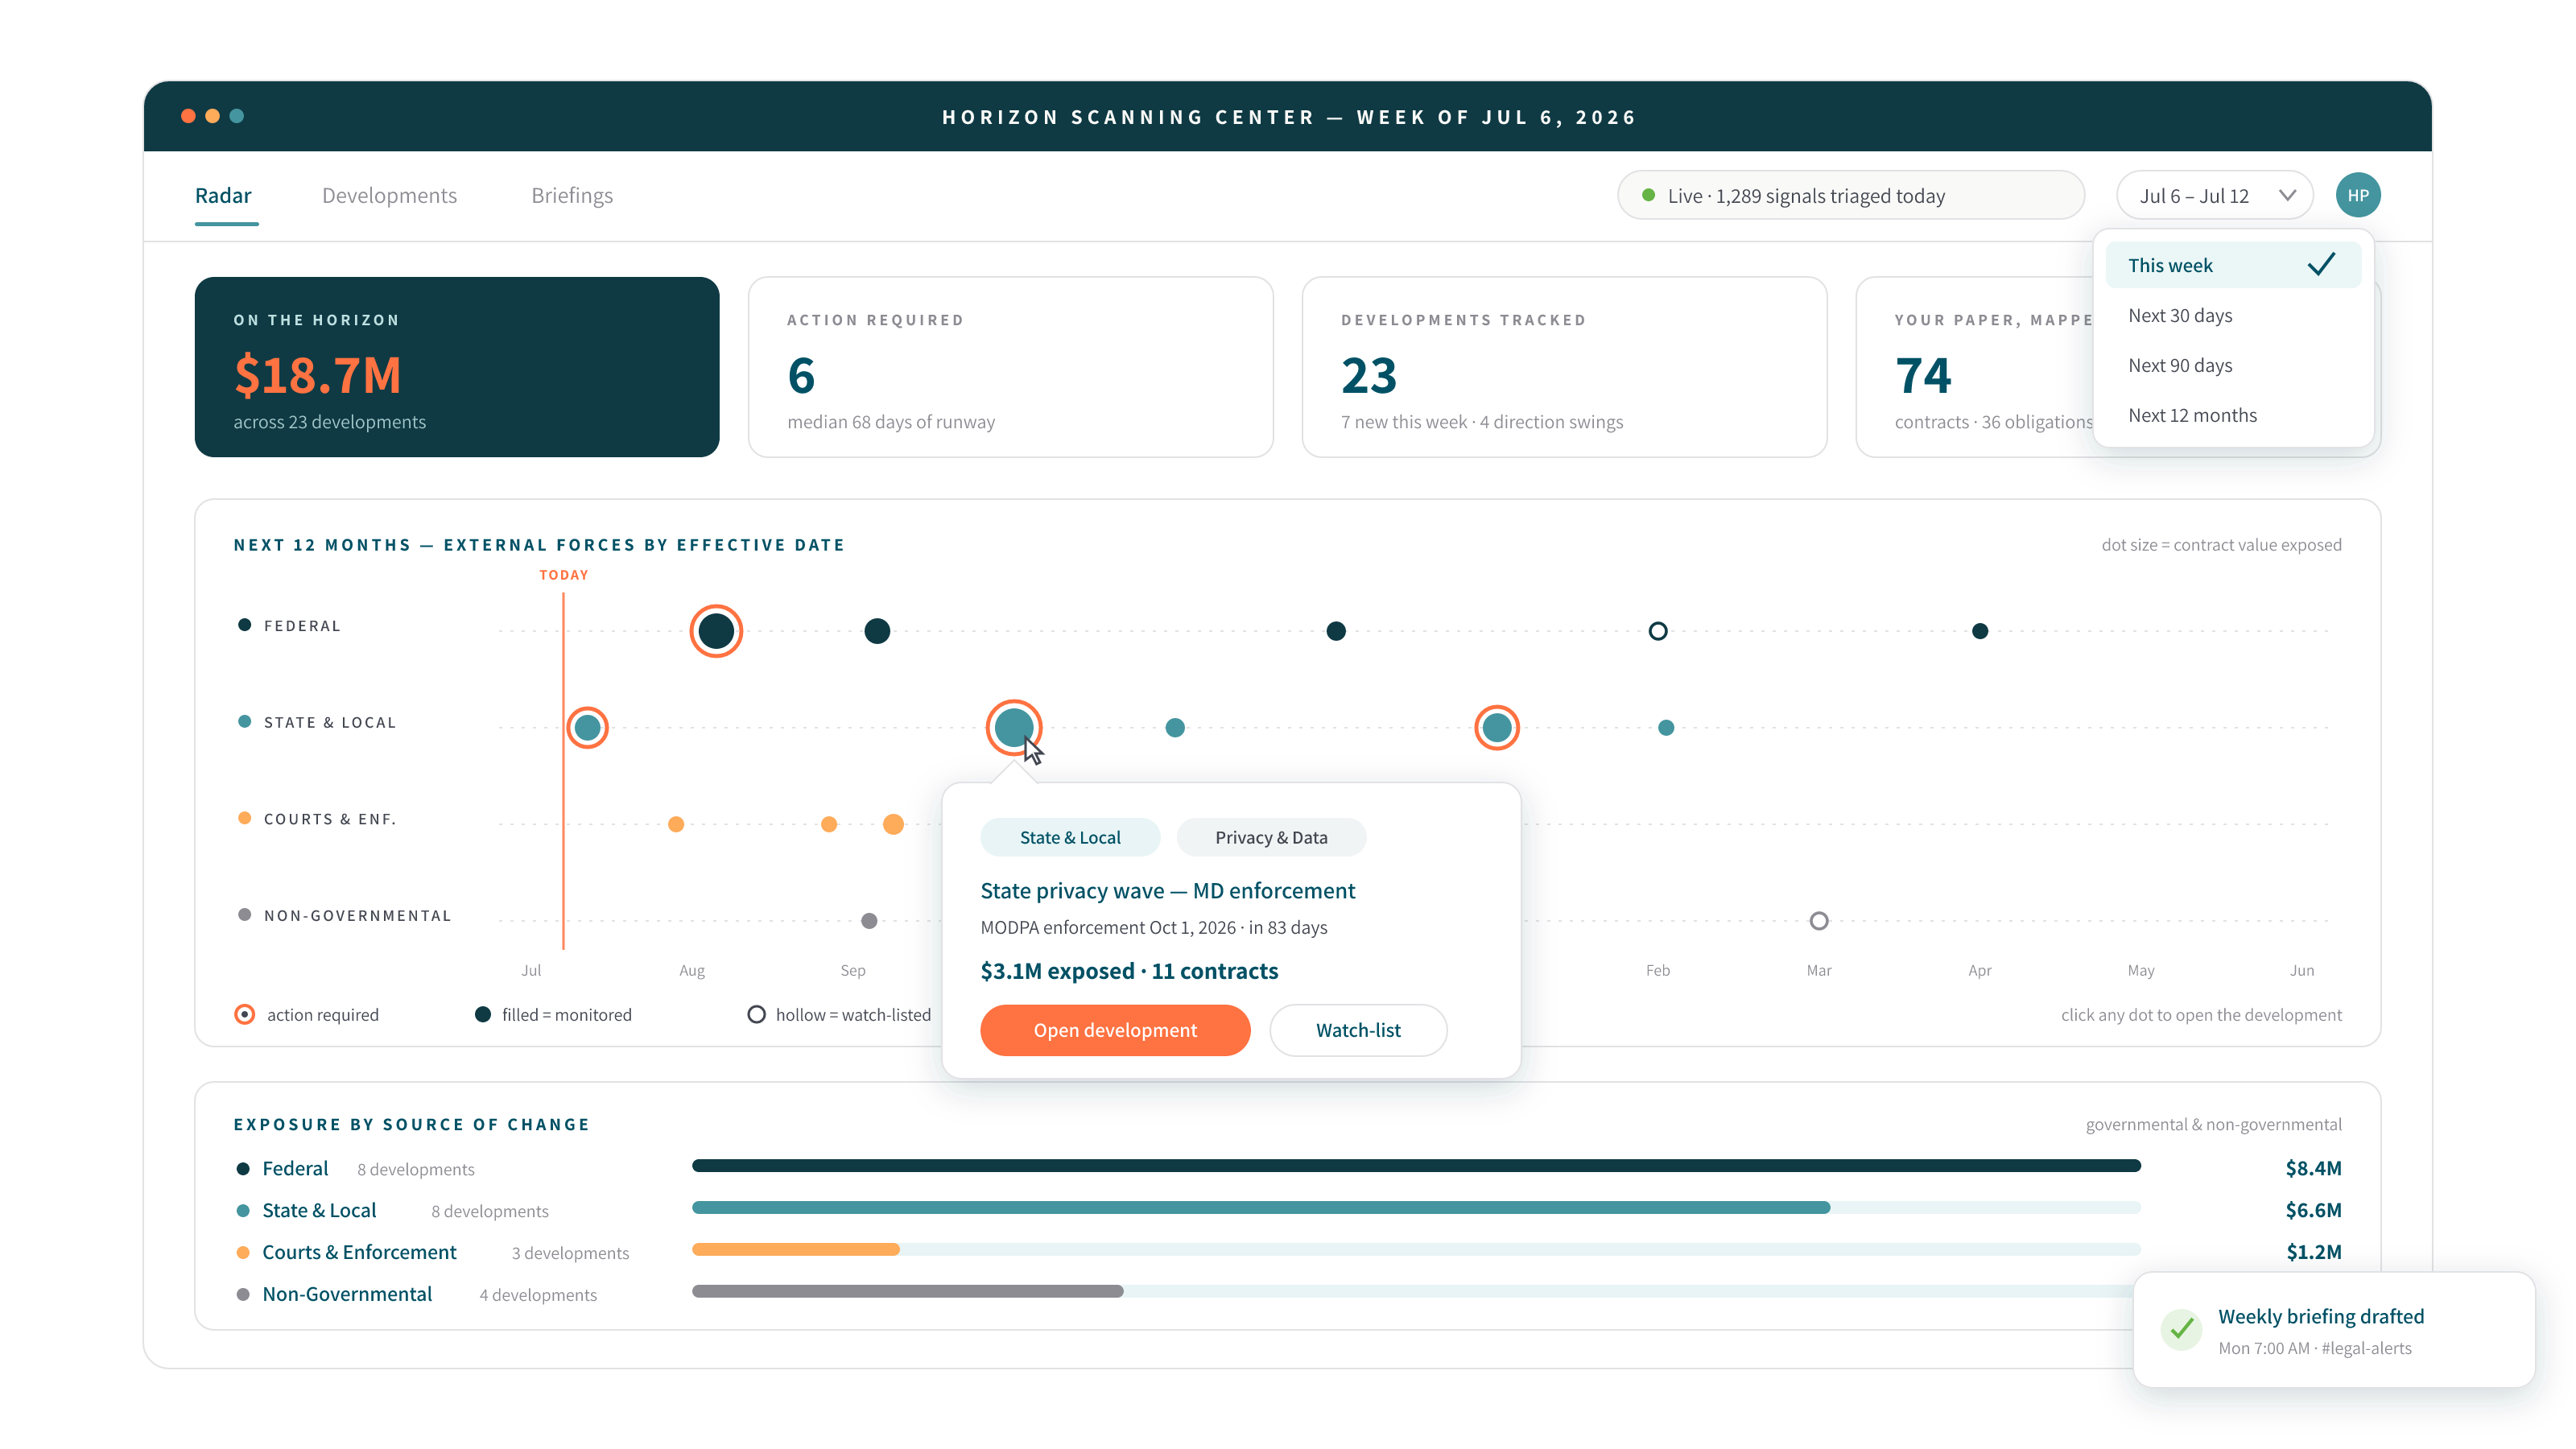Click first Courts & Enf. dot in late July
This screenshot has height=1449, width=2576.
(676, 824)
